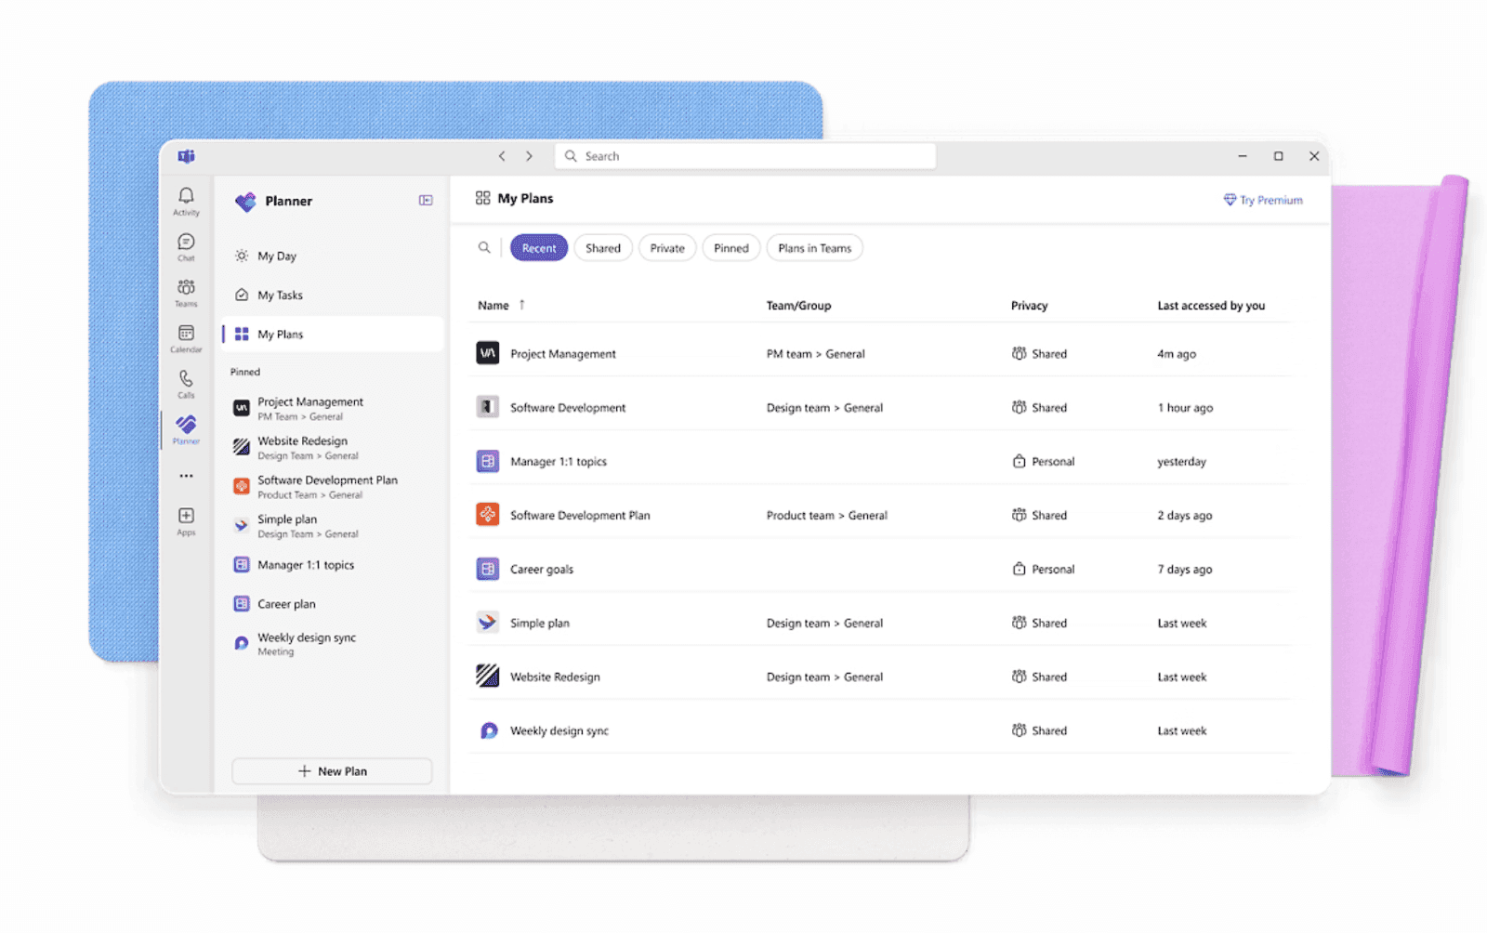Open Project Management plan name in table
This screenshot has height=933, width=1487.
pos(563,353)
